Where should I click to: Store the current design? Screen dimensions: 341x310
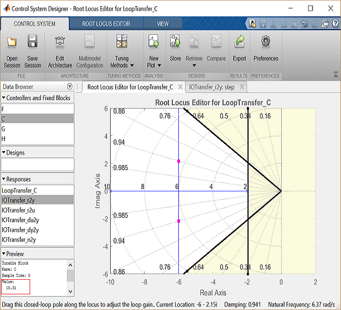click(x=176, y=41)
